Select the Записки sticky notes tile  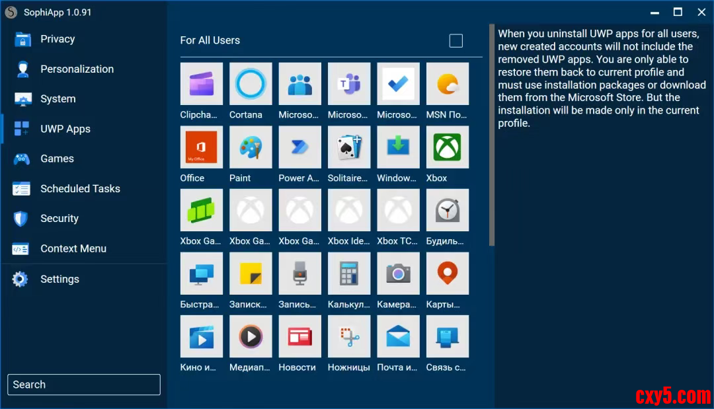(251, 274)
